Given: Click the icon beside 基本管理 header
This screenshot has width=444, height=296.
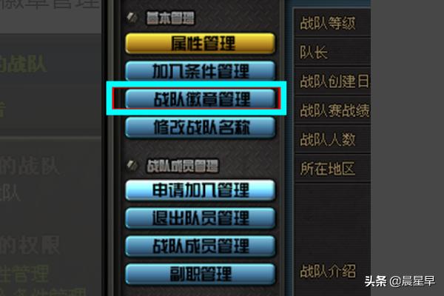Looking at the screenshot, I should coord(132,18).
